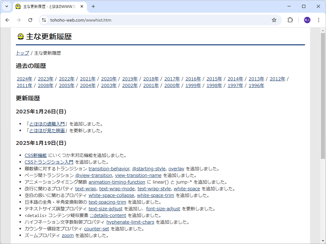The width and height of the screenshot is (326, 244).
Task: Open the tab search chevron
Action: coord(6,6)
